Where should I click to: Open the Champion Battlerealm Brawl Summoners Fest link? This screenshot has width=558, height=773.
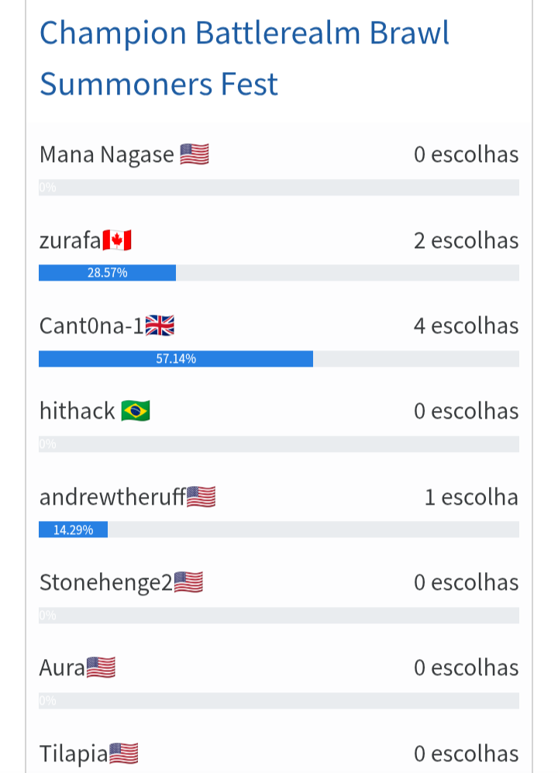244,58
